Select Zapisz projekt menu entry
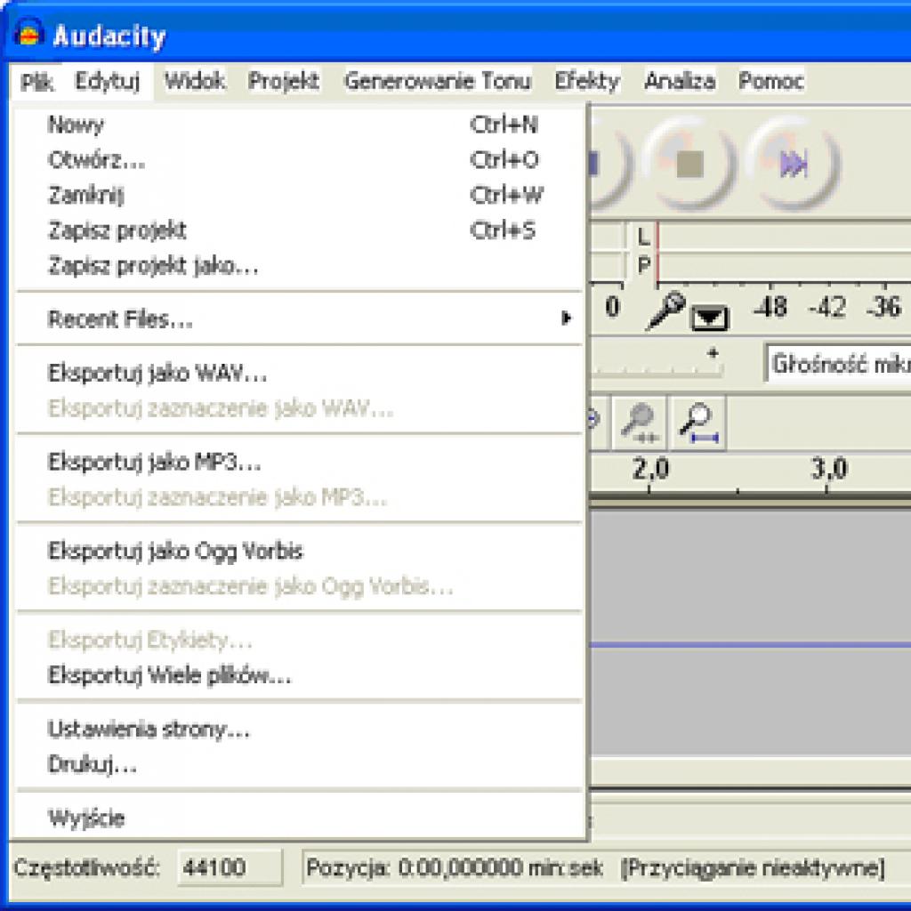This screenshot has height=911, width=911. pos(299,230)
